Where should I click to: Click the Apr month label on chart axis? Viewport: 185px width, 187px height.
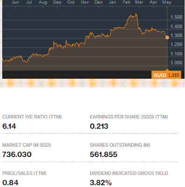(x=153, y=2)
